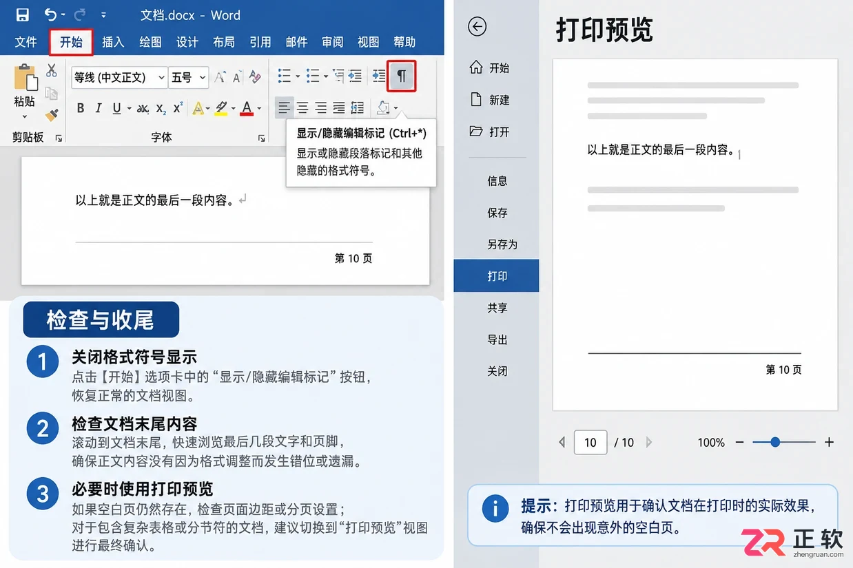
Task: Undo the last action
Action: (50, 14)
